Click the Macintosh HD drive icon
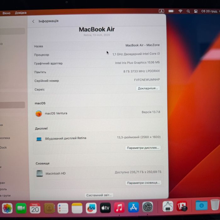Viewport: 220px width, 220px height. click(40, 173)
